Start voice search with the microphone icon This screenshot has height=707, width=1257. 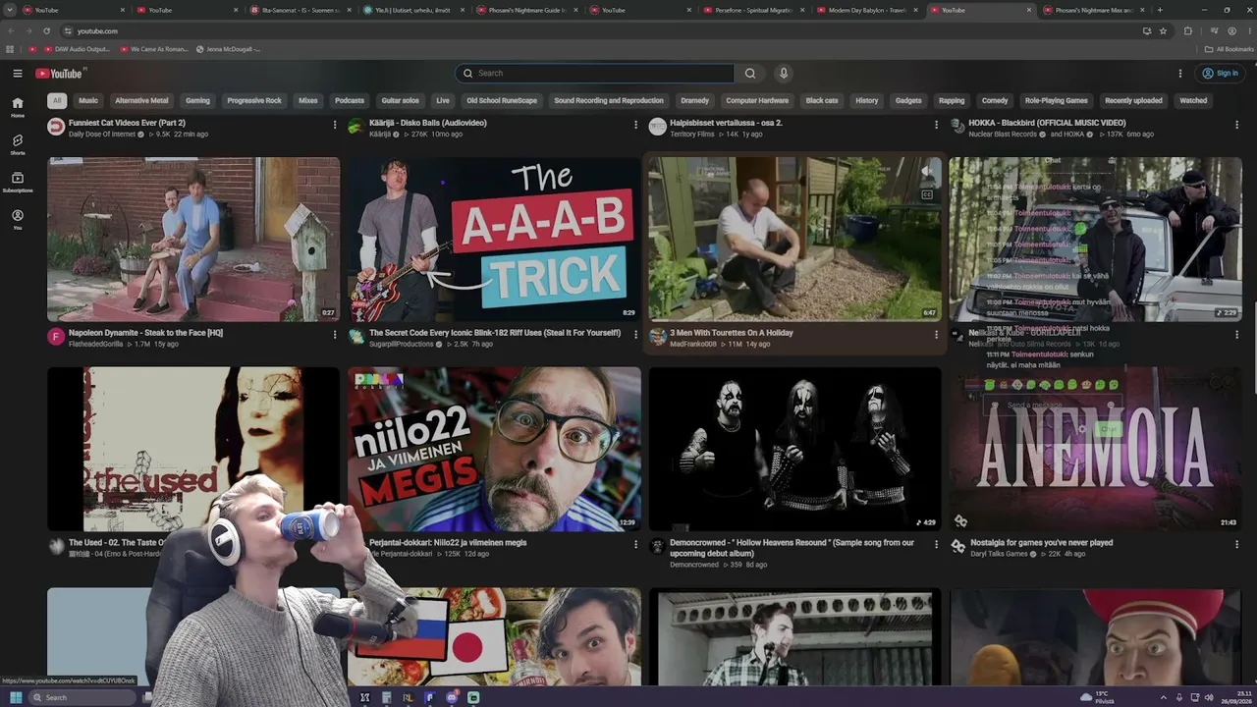tap(783, 73)
